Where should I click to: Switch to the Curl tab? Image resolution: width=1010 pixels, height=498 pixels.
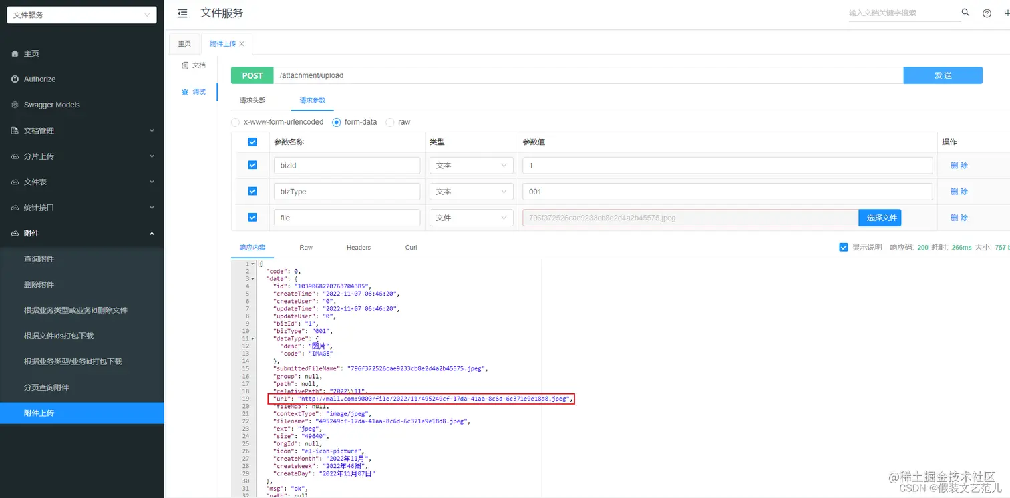[411, 247]
